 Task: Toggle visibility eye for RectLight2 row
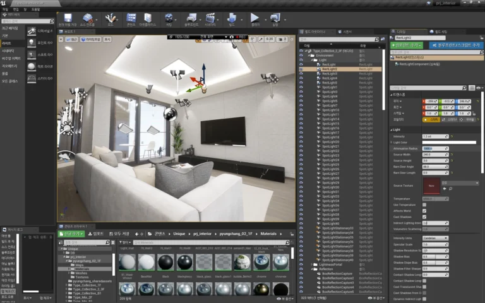coord(301,69)
